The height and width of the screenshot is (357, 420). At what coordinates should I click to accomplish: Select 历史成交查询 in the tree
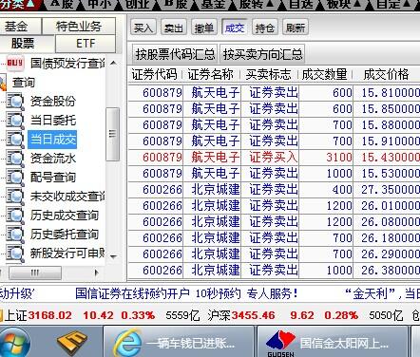65,216
